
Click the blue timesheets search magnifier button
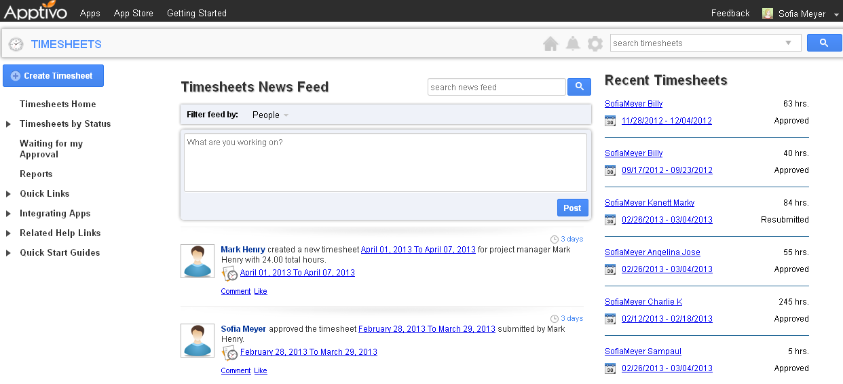(x=824, y=43)
